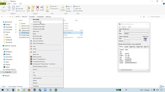The height and width of the screenshot is (92, 165).
Task: Switch to the Home ribbon tab
Action: (x=9, y=4)
